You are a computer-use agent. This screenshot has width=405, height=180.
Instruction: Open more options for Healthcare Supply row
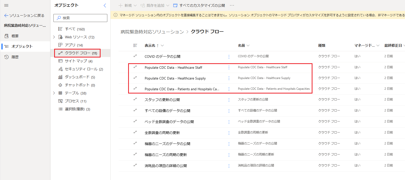pyautogui.click(x=229, y=78)
